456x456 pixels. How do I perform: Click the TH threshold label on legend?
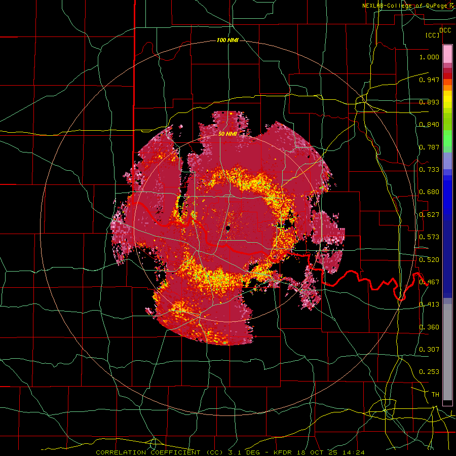[x=435, y=395]
